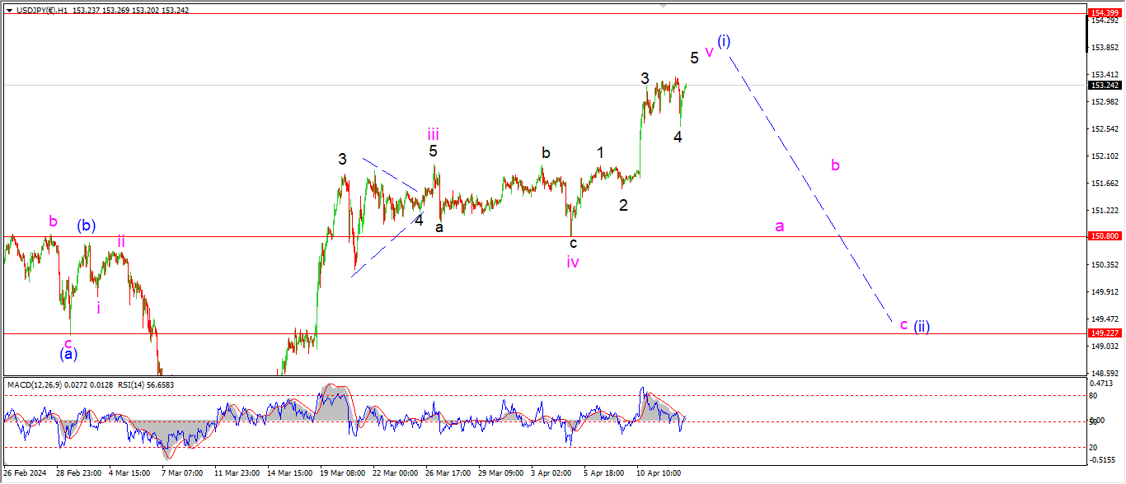Click the current price tag 153.242
The width and height of the screenshot is (1126, 484).
tap(1104, 85)
